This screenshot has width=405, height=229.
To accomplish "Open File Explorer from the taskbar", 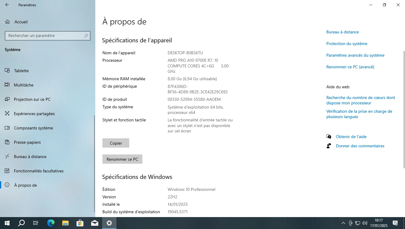I will [x=66, y=223].
